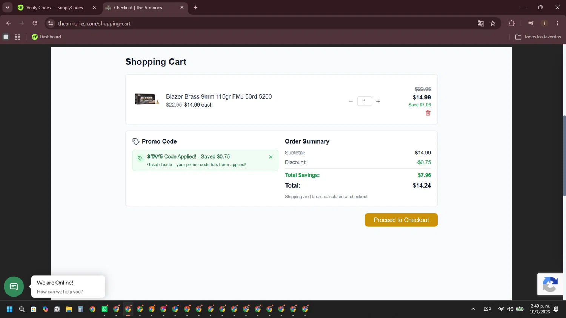Remove the applied STAY5 promo code
566x318 pixels.
(271, 157)
